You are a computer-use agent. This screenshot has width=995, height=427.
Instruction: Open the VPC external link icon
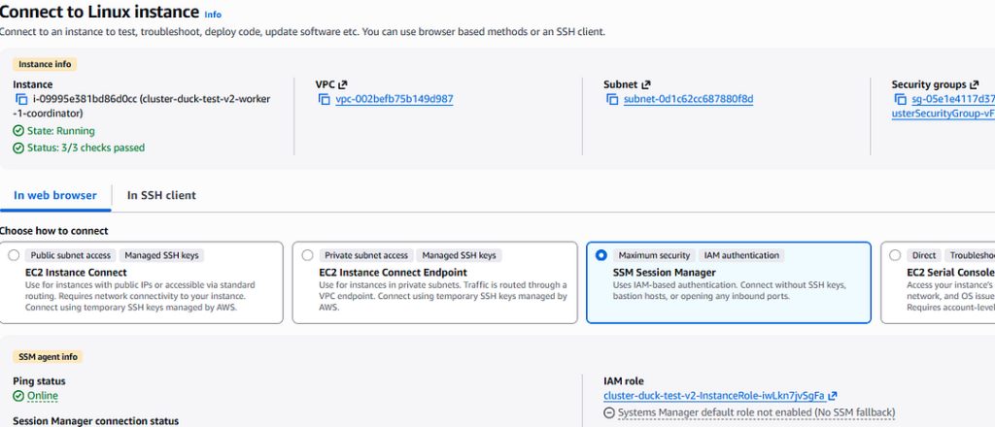(343, 84)
